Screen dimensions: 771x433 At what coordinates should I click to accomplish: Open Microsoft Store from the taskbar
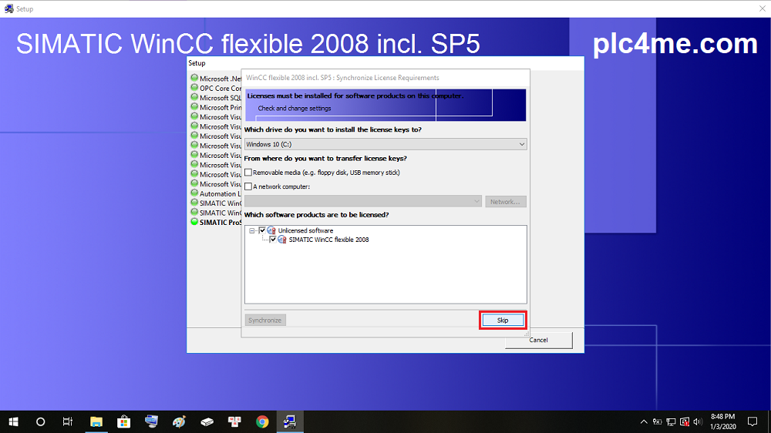pyautogui.click(x=123, y=421)
